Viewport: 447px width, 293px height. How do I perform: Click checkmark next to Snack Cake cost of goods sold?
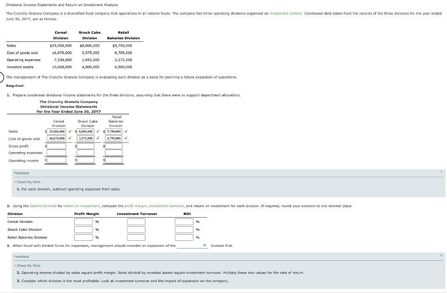coord(98,138)
